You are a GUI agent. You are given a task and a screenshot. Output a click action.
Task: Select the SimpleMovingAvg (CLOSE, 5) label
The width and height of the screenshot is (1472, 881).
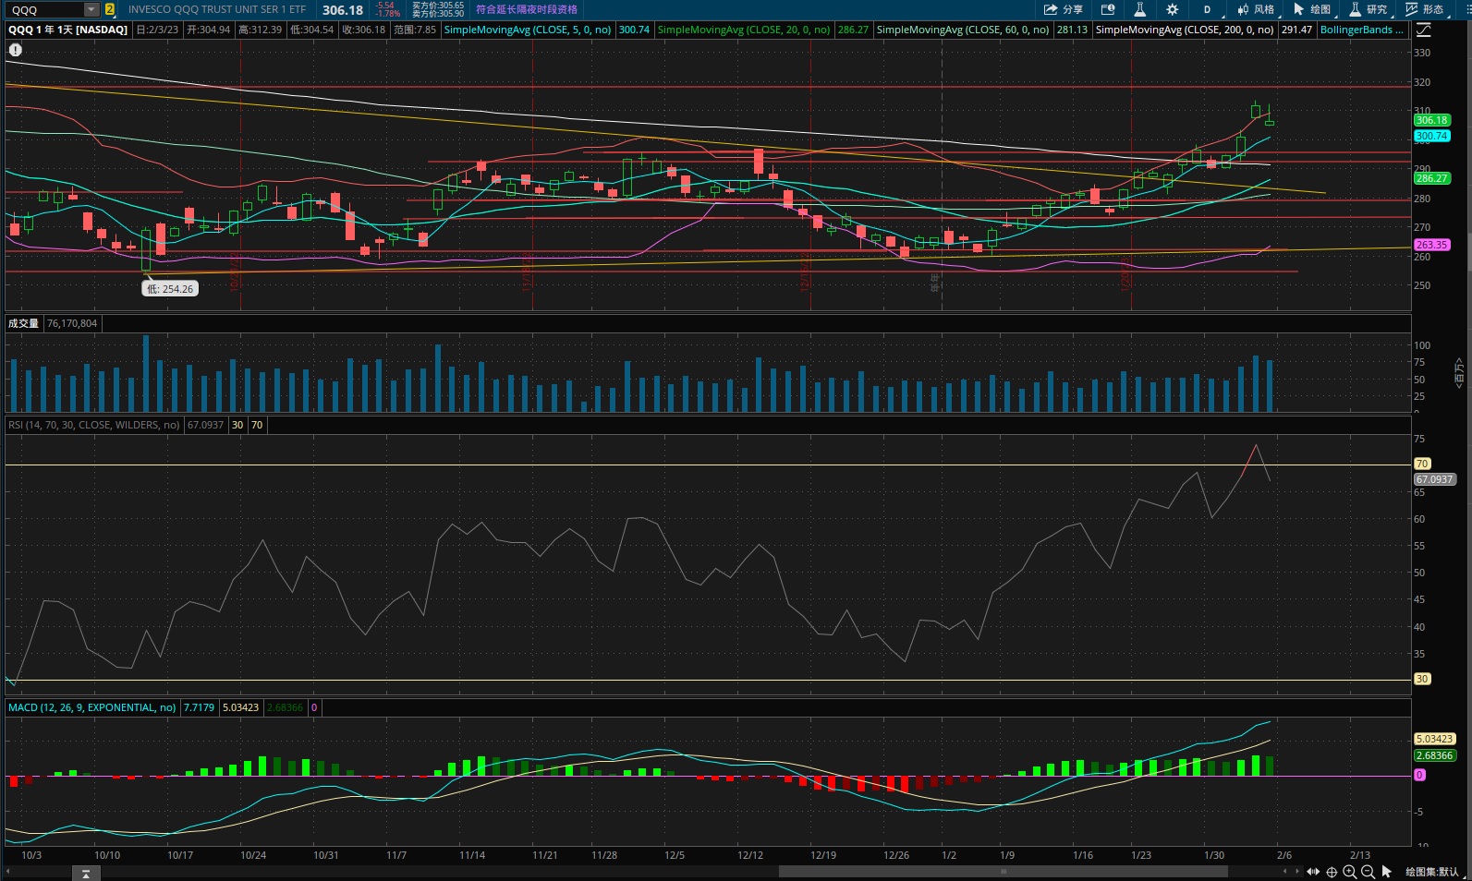point(527,30)
